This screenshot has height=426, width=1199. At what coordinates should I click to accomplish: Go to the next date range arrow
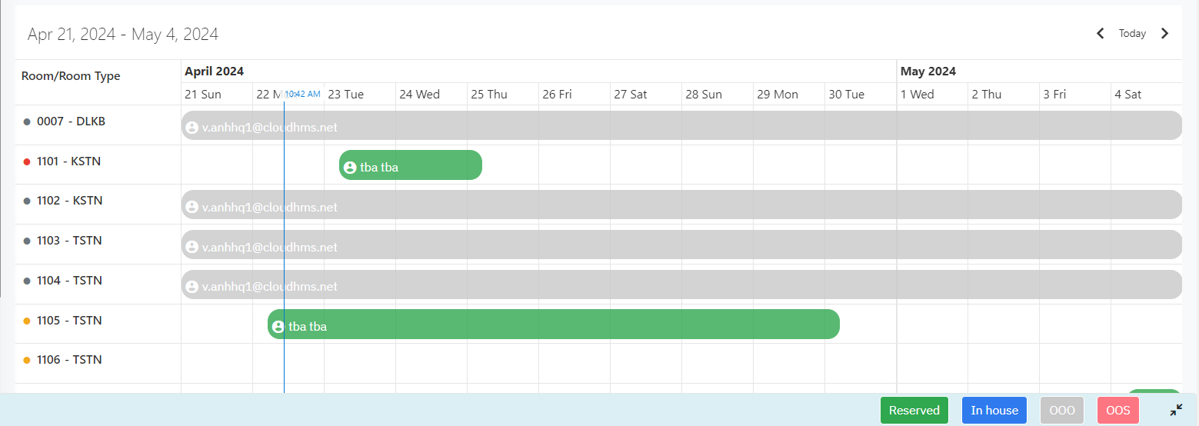[1164, 33]
